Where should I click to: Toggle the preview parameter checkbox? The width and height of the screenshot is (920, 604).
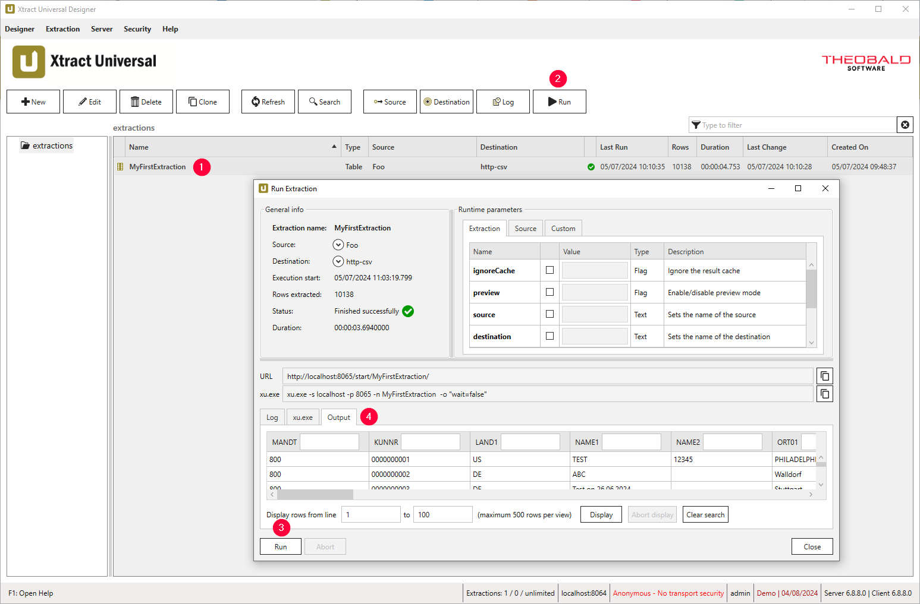coord(550,292)
